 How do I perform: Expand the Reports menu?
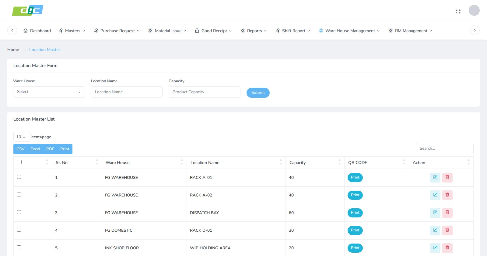[x=254, y=31]
